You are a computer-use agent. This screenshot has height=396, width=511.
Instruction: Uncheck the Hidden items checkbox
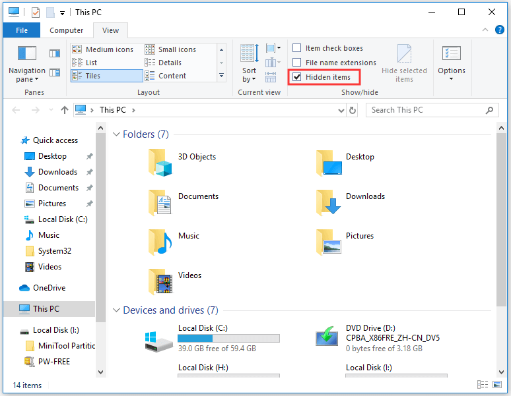point(297,77)
